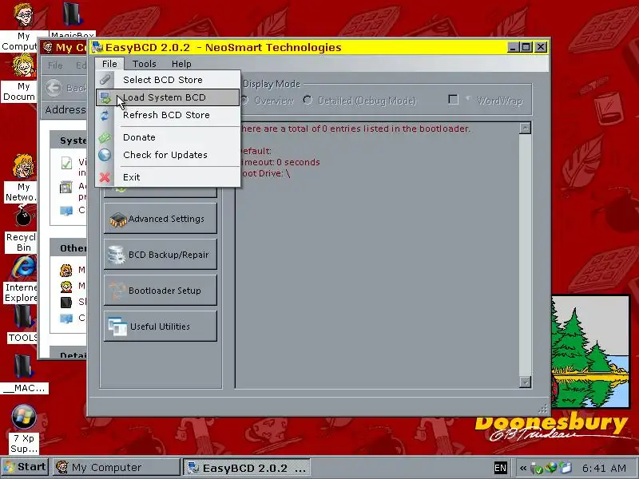Choose Refresh BCD Store in File menu

tap(168, 115)
